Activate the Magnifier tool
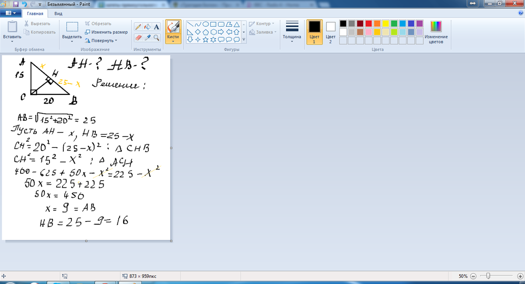This screenshot has height=284, width=525. [156, 38]
